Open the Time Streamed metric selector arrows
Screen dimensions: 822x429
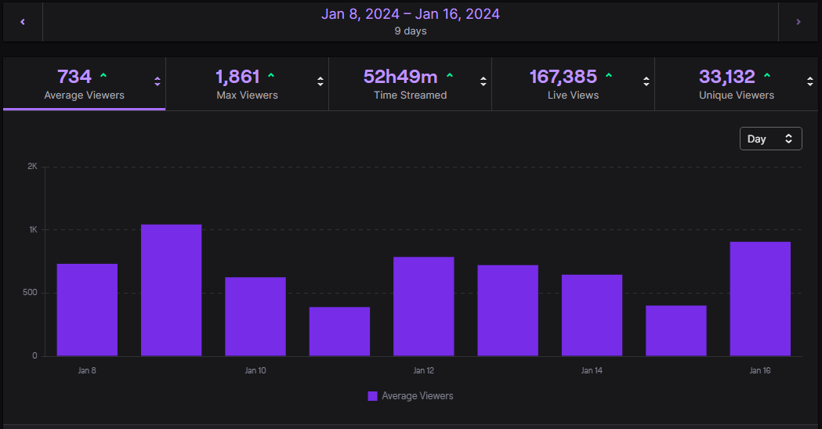click(x=483, y=81)
